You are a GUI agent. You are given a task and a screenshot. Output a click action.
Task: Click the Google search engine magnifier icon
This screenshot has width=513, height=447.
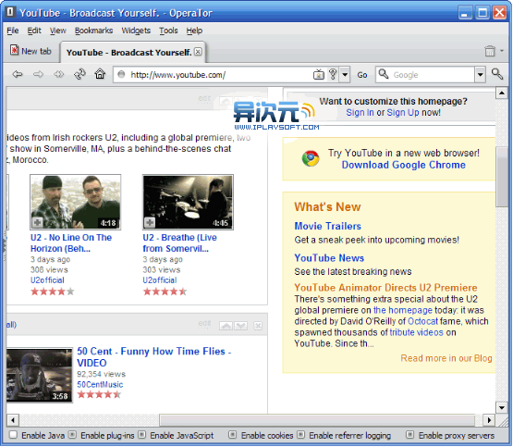click(384, 74)
